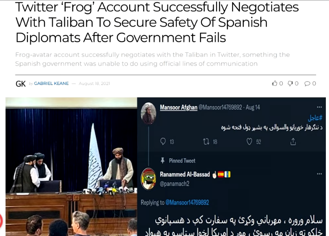This screenshot has height=236, width=329.
Task: Click the Arabic hashtag in Mansoor's tweet
Action: click(x=315, y=118)
